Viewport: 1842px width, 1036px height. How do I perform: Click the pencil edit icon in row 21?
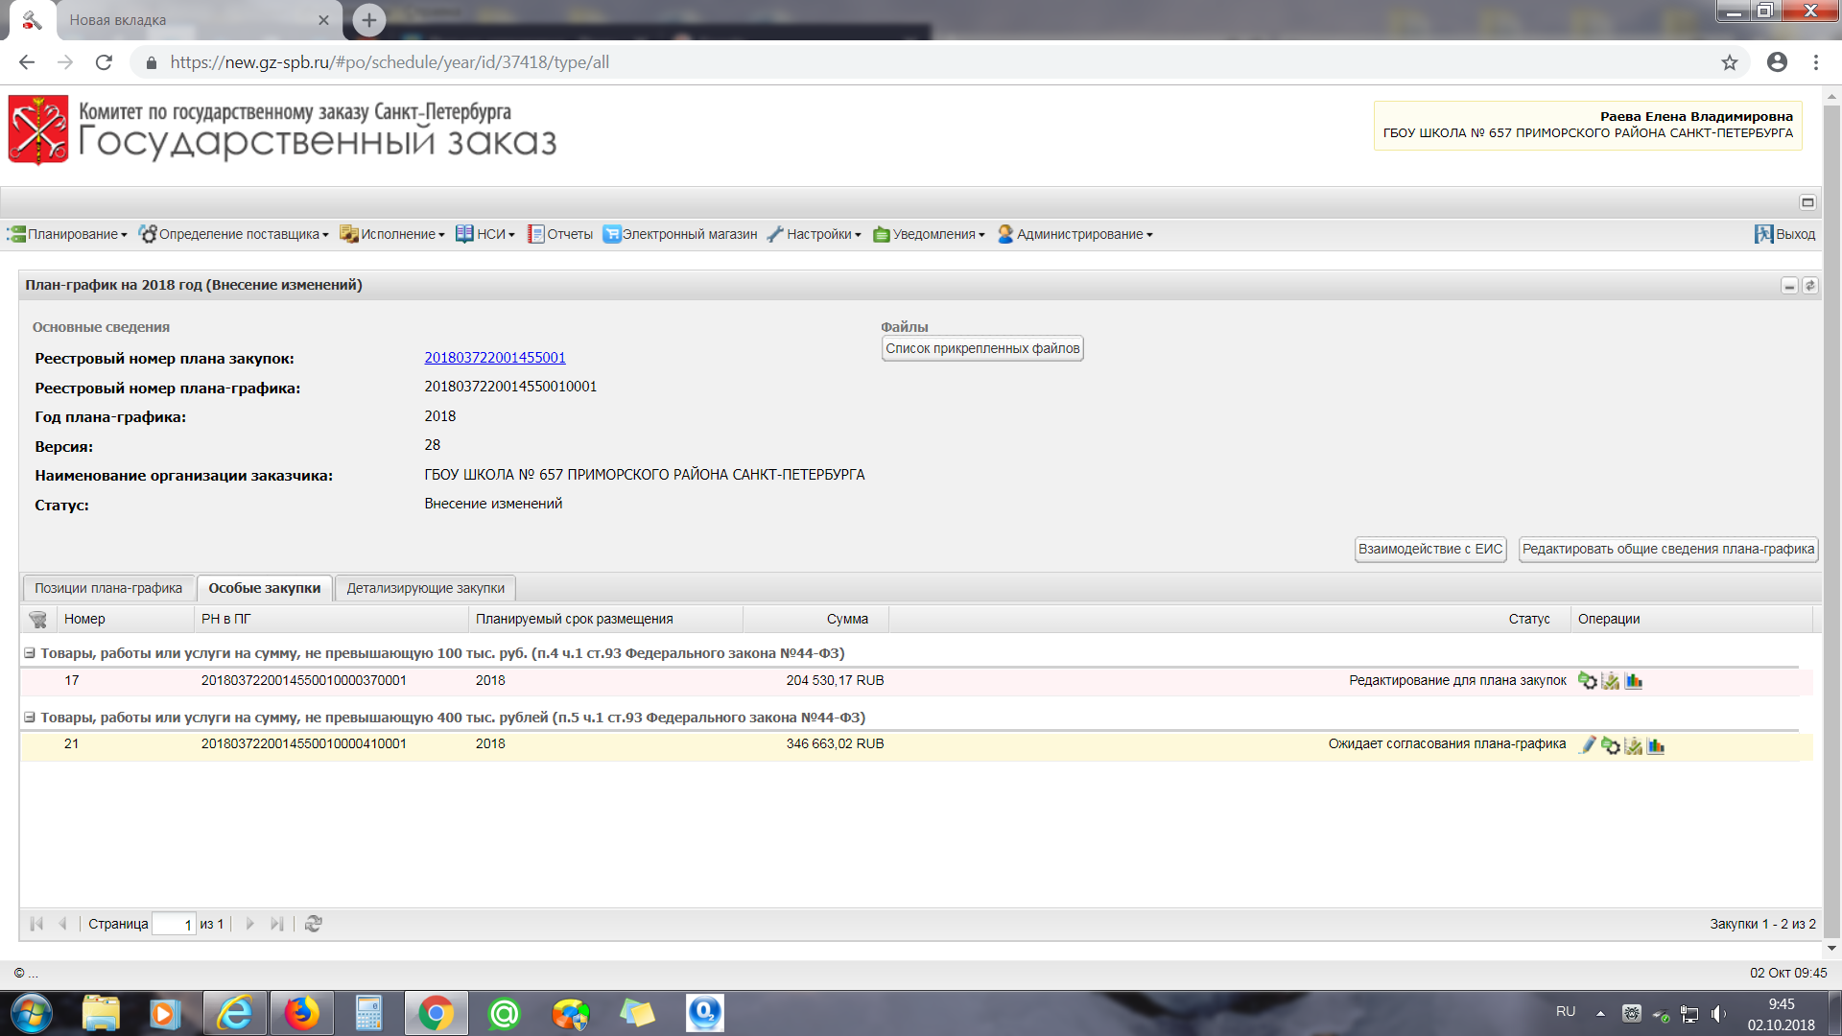click(1588, 745)
